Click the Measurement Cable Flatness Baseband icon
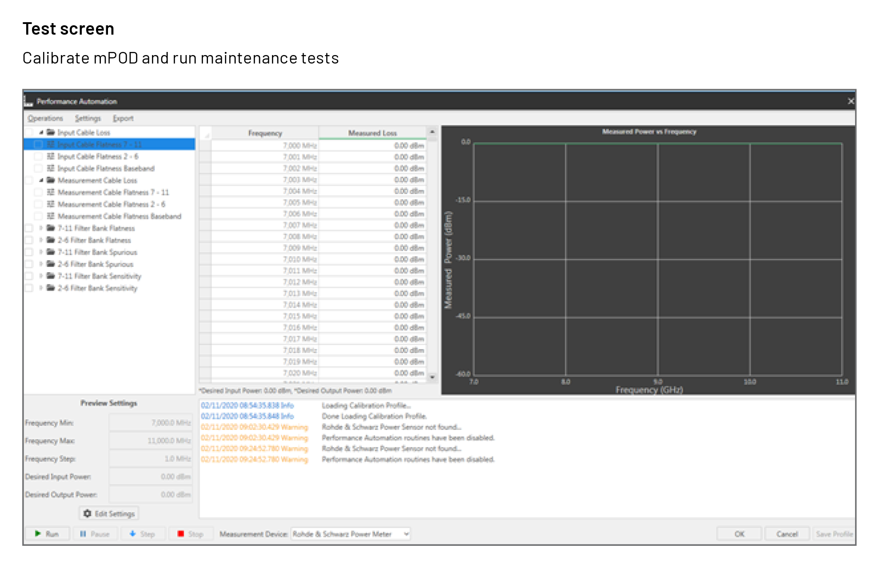 (x=51, y=216)
